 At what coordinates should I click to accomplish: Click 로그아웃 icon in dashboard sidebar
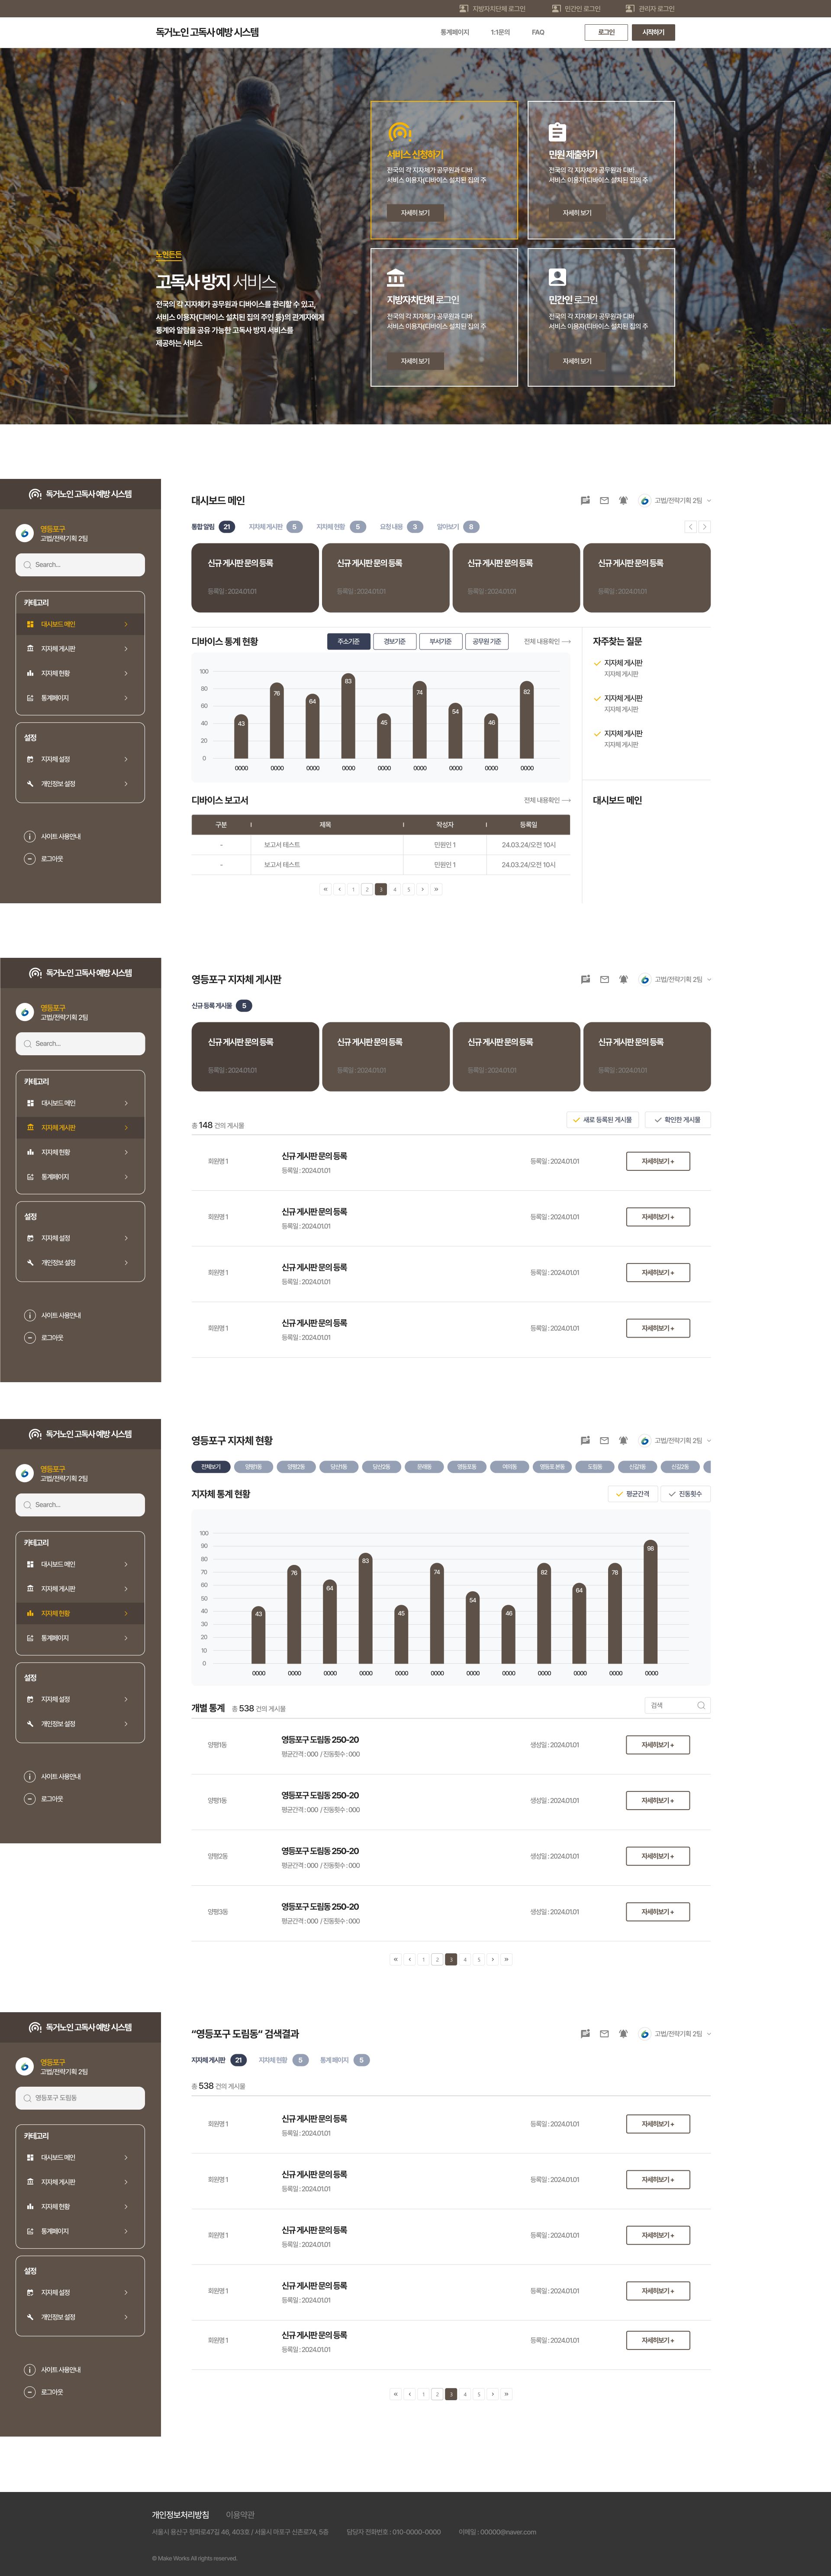30,859
